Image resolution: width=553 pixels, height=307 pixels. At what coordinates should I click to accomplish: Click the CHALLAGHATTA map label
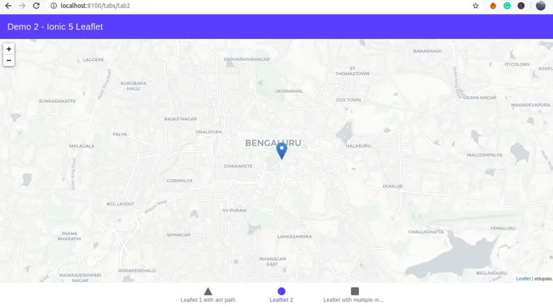pos(426,232)
